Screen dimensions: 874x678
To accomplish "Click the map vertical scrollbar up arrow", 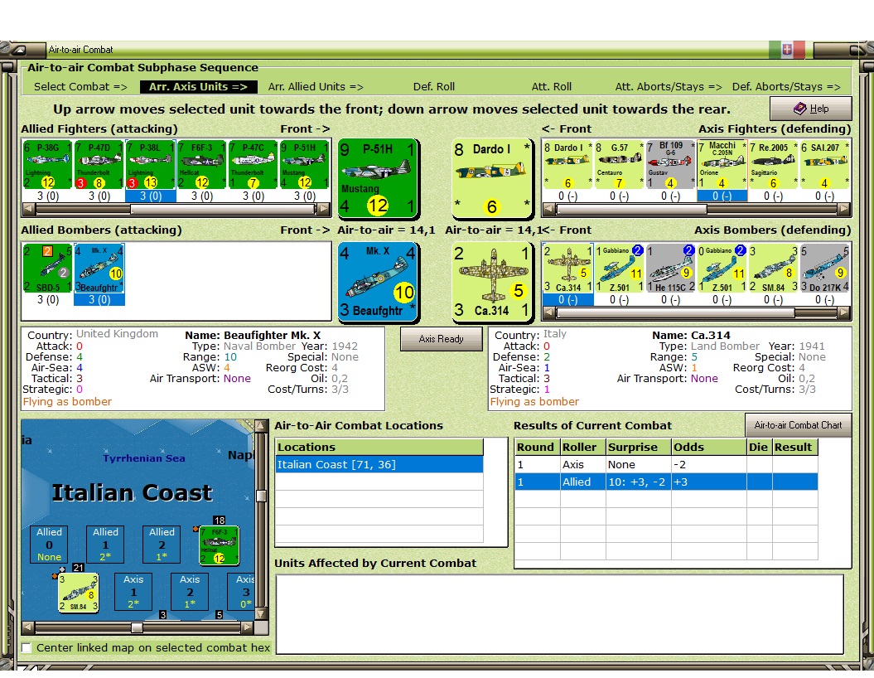I will click(261, 426).
